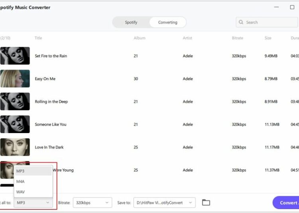299x213 pixels.
Task: Click album 30 of Easy On Me
Action: pos(136,79)
